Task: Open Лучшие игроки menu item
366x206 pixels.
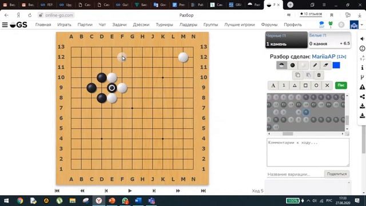Action: point(240,25)
